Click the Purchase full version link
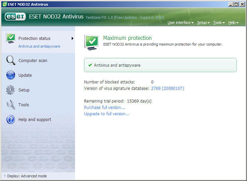247x181 pixels. tap(104, 108)
